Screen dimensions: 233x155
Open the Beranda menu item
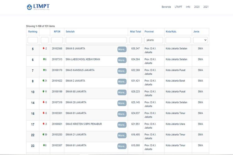click(x=166, y=7)
